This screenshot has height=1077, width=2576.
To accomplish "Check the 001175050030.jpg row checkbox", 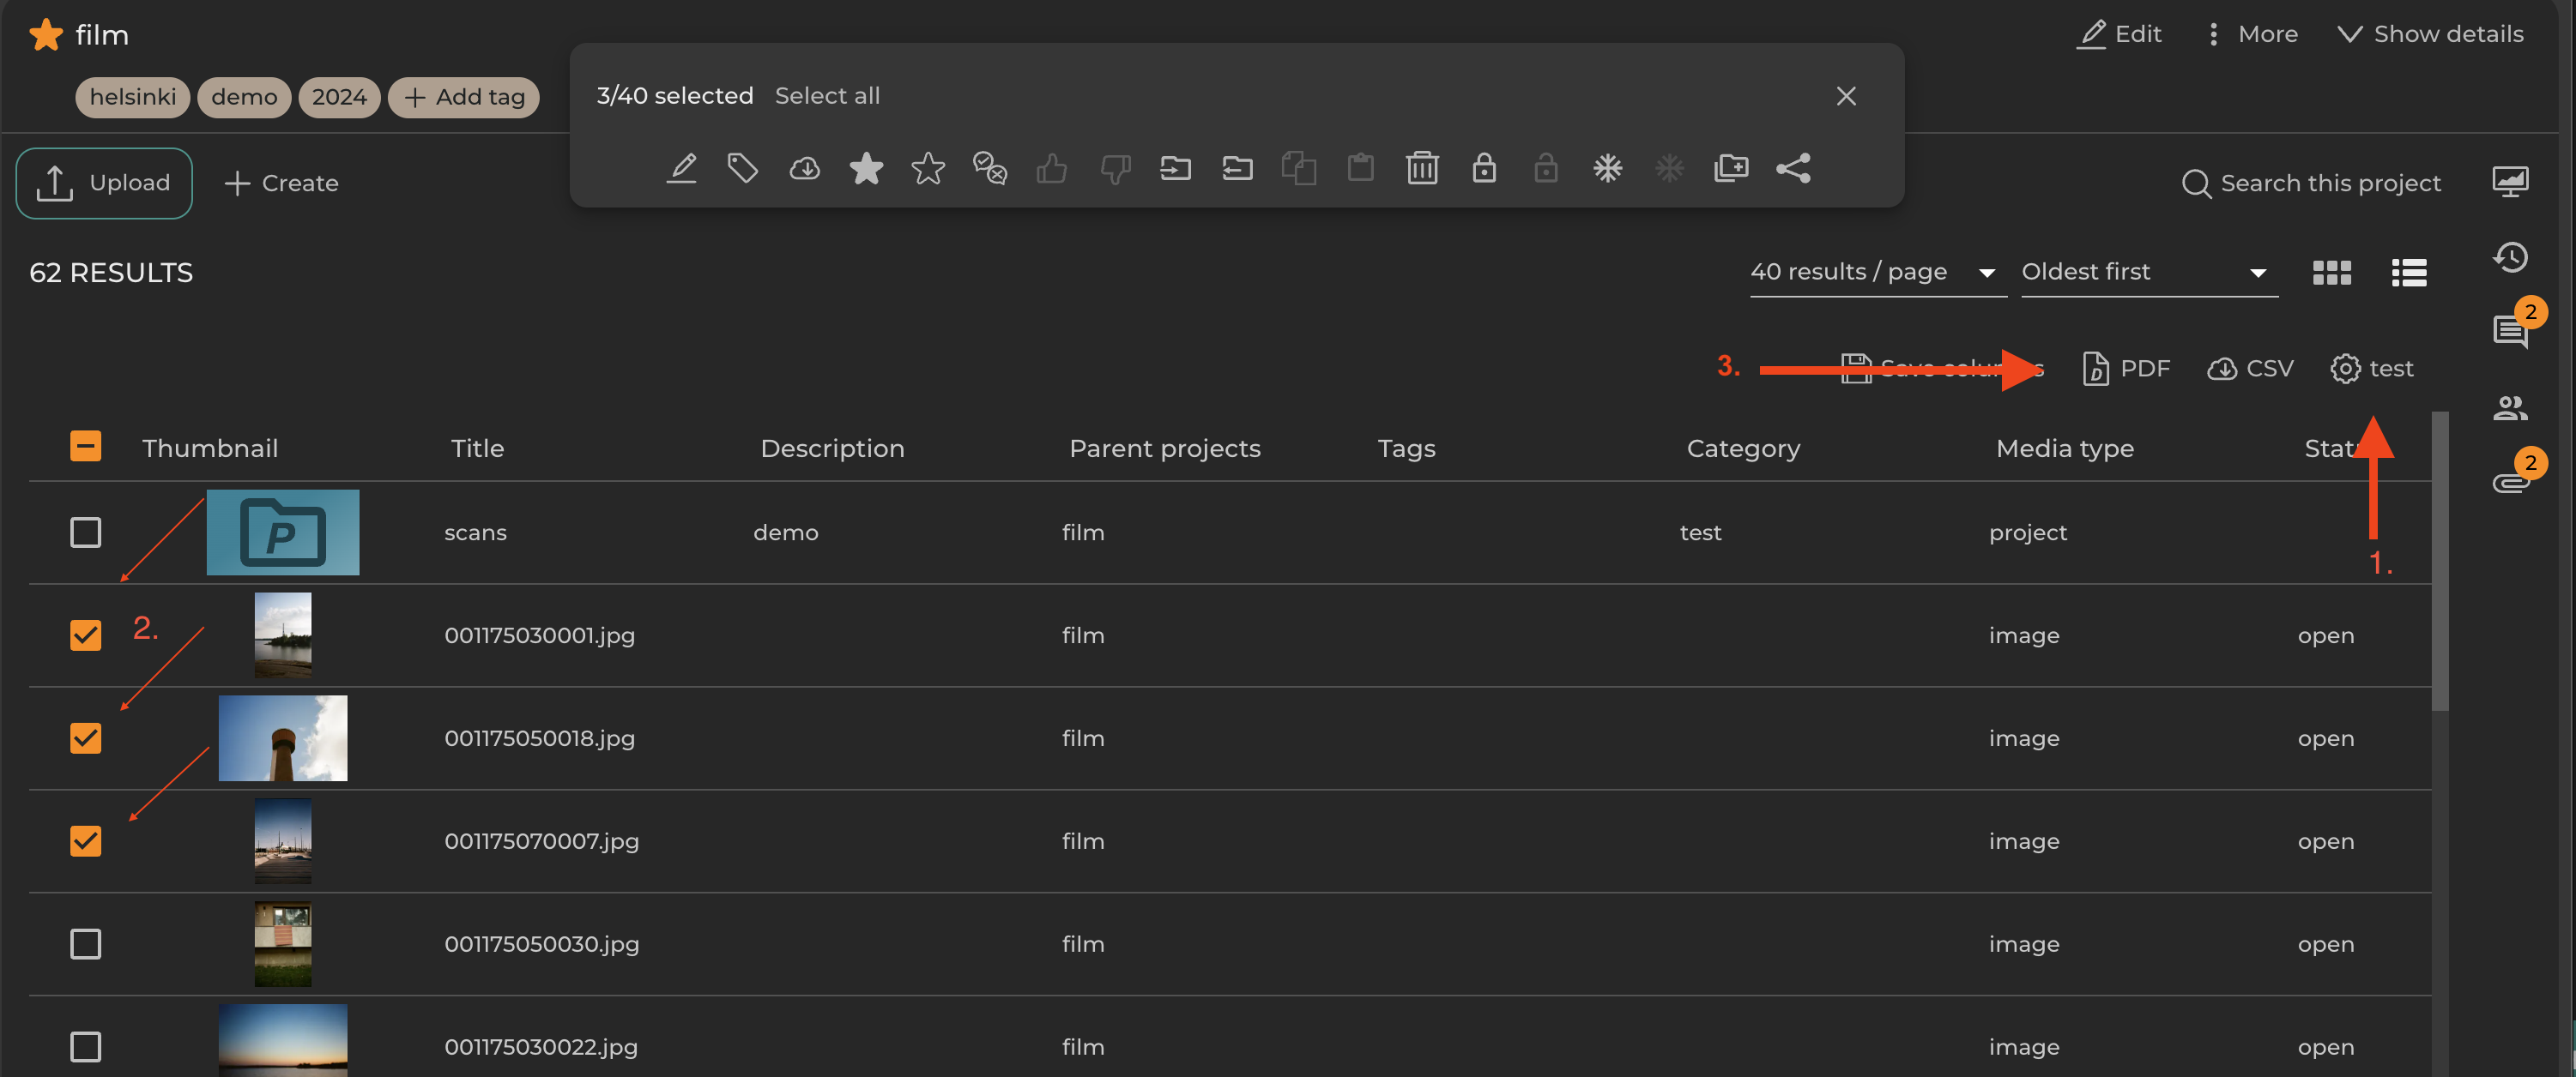I will (x=86, y=944).
